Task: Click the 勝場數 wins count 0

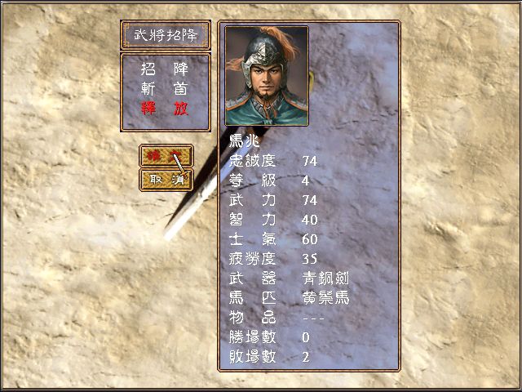Action: [x=306, y=337]
